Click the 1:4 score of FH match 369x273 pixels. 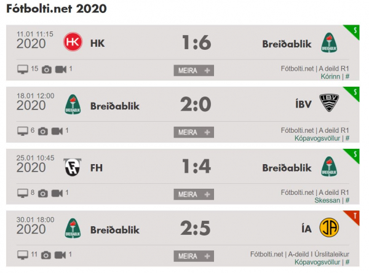pyautogui.click(x=196, y=166)
